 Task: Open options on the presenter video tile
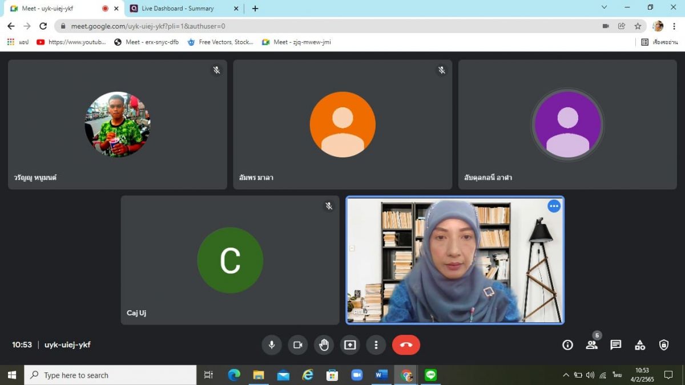pos(554,206)
